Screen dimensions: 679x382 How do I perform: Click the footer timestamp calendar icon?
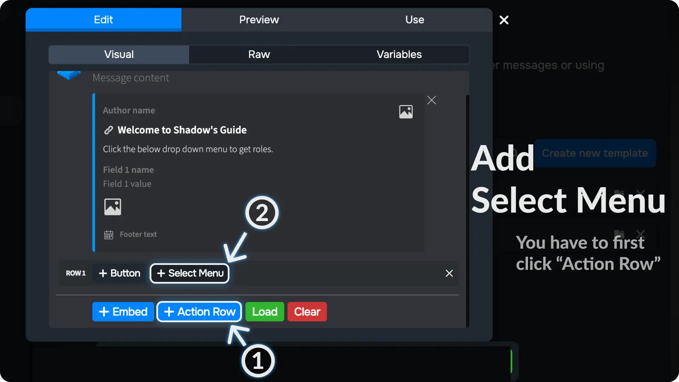109,235
